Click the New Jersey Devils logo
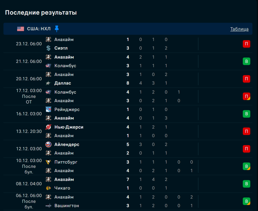The height and width of the screenshot is (211, 258). tap(48, 127)
